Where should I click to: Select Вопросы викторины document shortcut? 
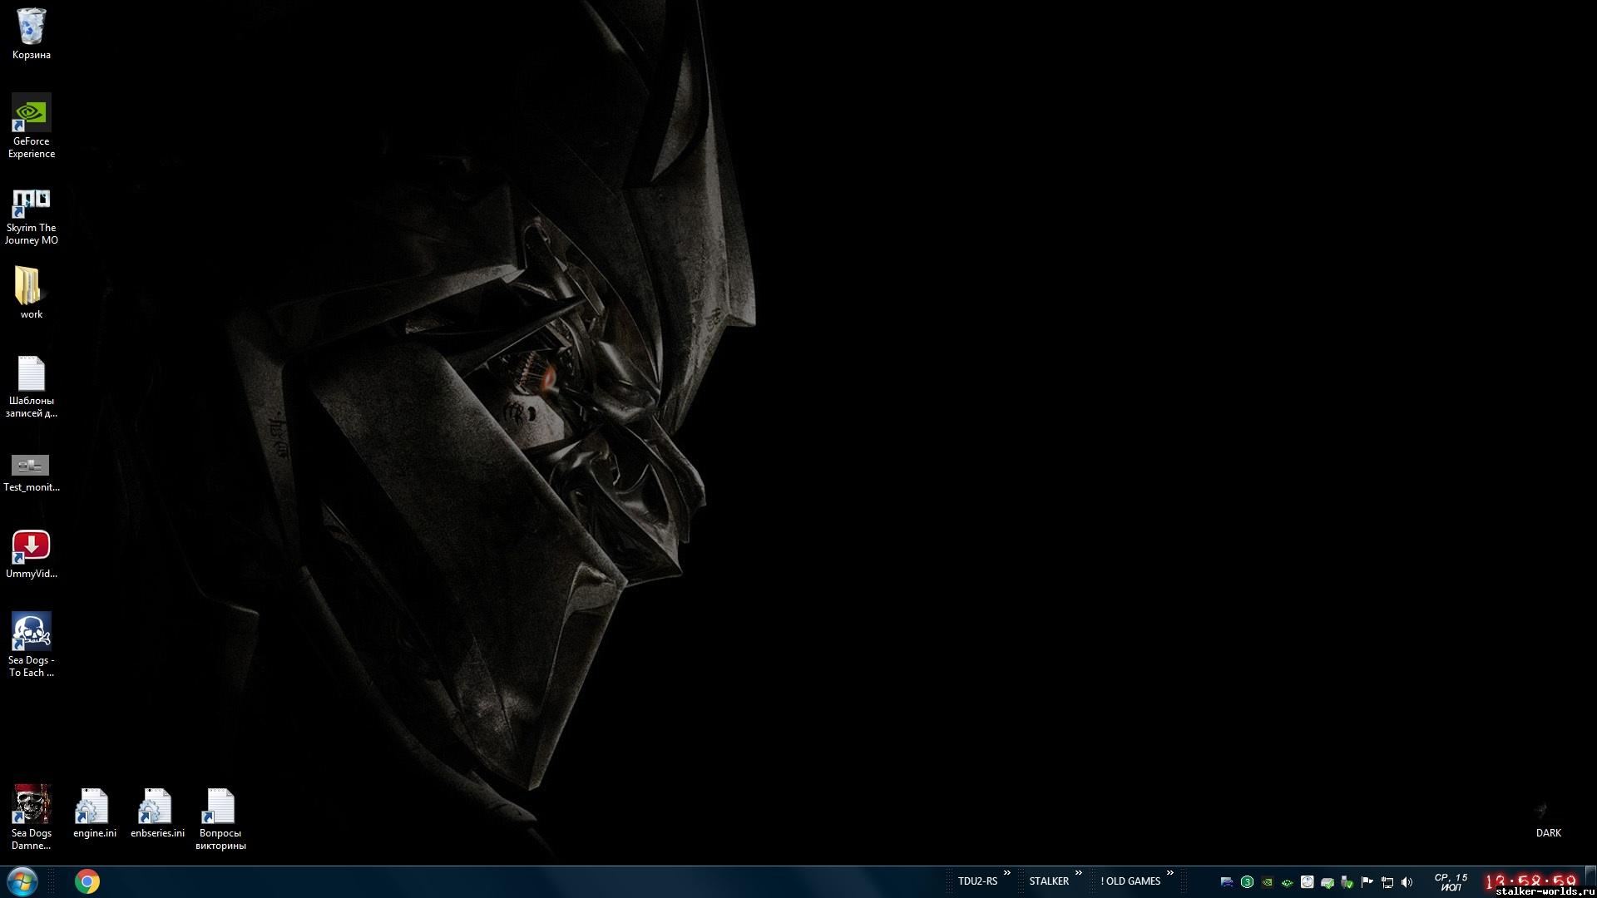[x=220, y=819]
